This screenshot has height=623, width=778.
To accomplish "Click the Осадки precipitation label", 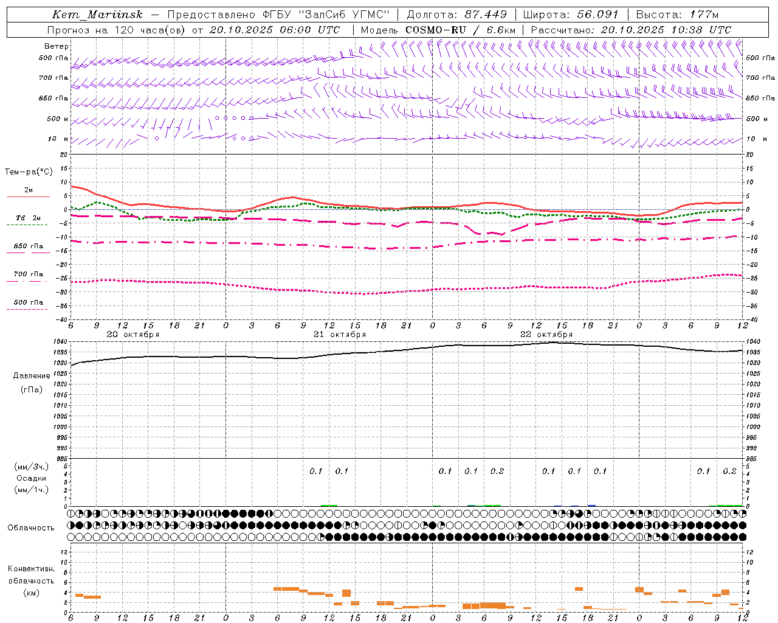I will pos(32,478).
